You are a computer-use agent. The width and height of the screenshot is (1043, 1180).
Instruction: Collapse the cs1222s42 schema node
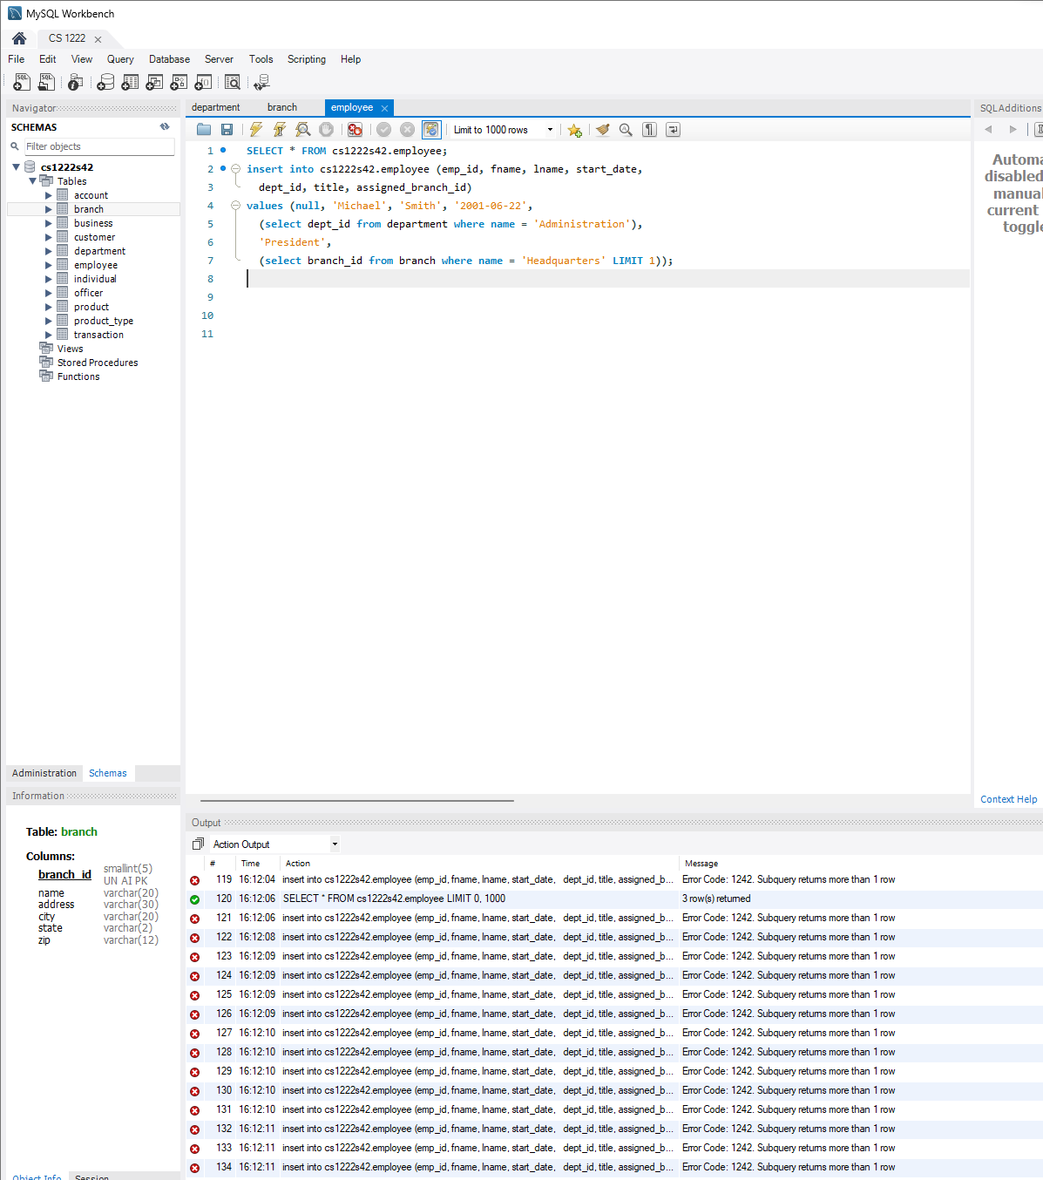click(x=16, y=167)
